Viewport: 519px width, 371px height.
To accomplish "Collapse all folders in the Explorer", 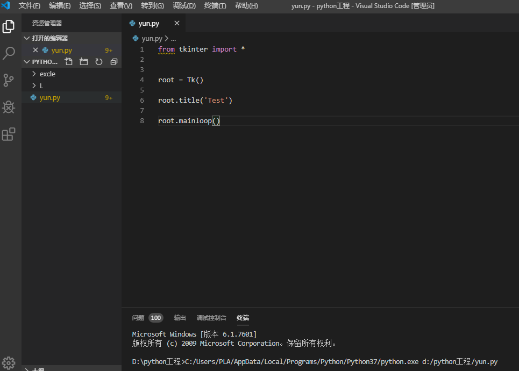I will (113, 61).
